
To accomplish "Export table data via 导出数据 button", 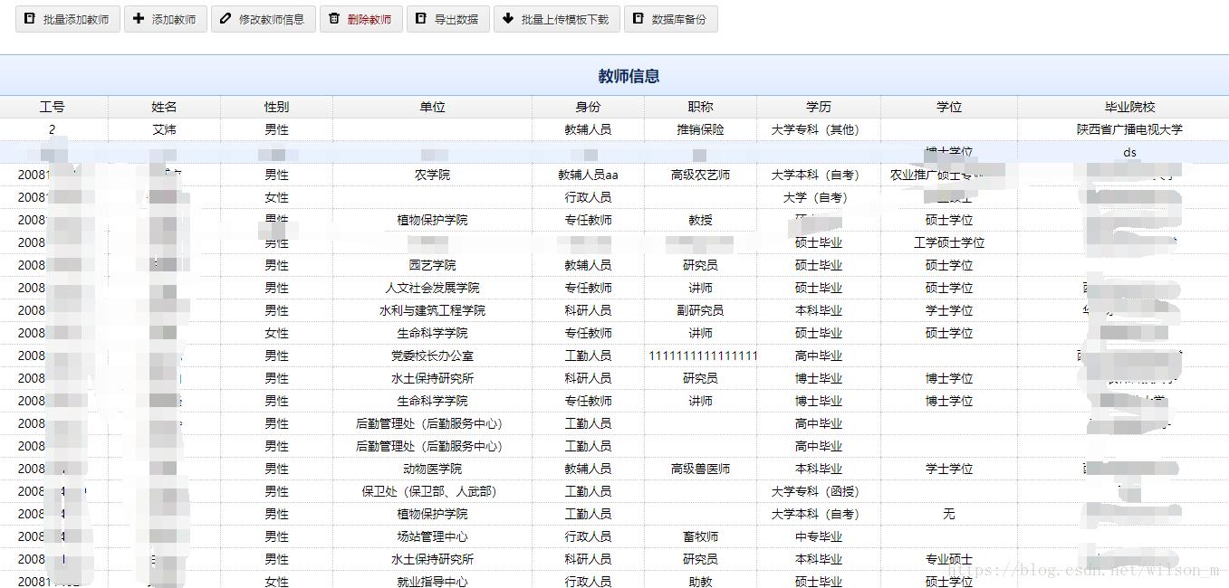I will tap(447, 19).
